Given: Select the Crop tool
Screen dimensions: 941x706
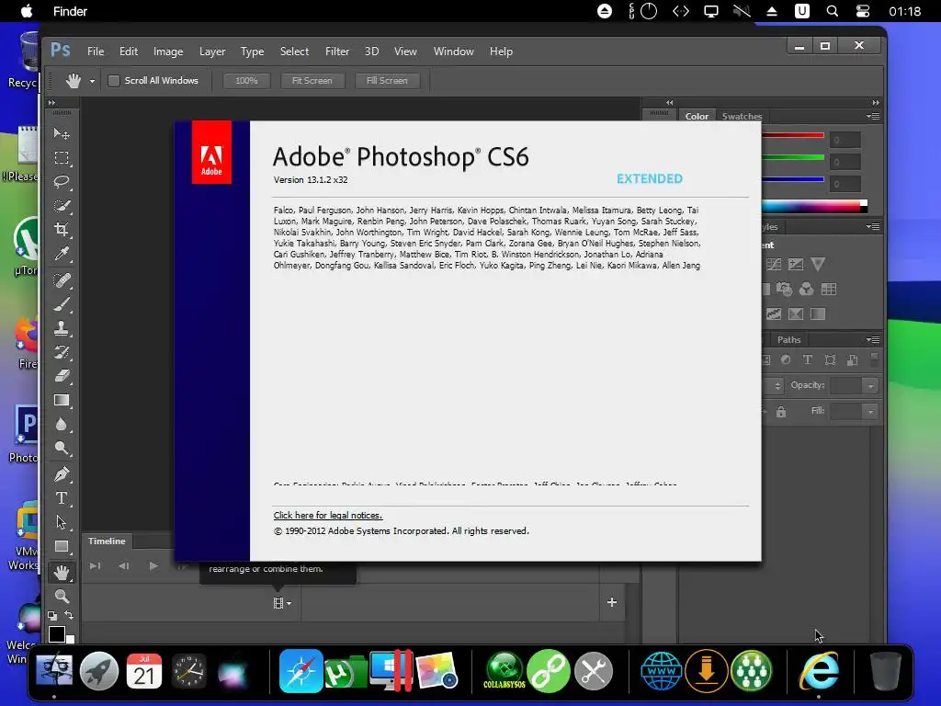Looking at the screenshot, I should 62,229.
